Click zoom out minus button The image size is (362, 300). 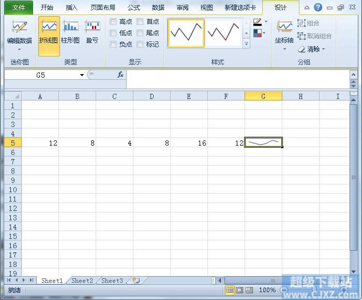pyautogui.click(x=284, y=290)
